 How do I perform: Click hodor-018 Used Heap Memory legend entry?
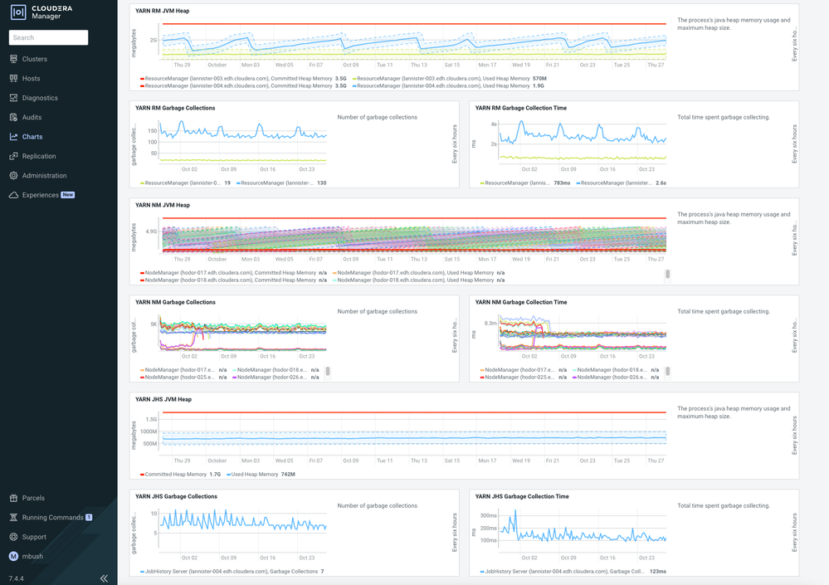[419, 280]
